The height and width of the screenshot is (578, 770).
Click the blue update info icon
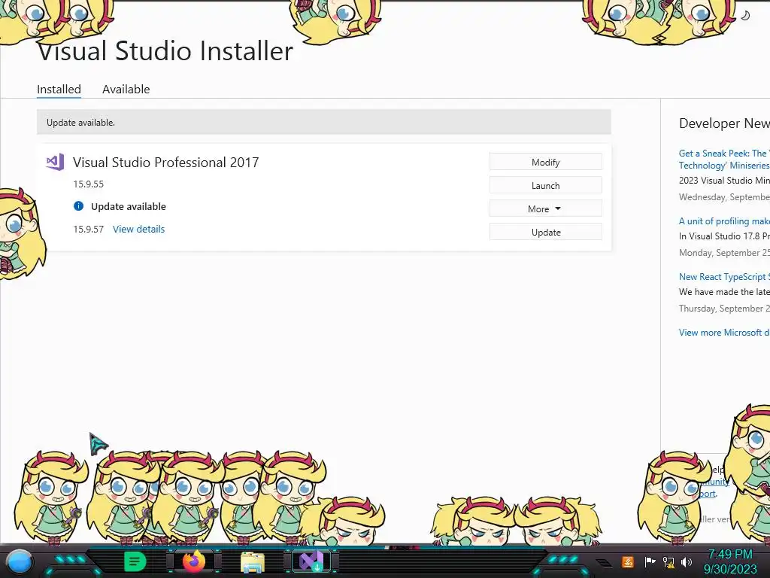78,206
